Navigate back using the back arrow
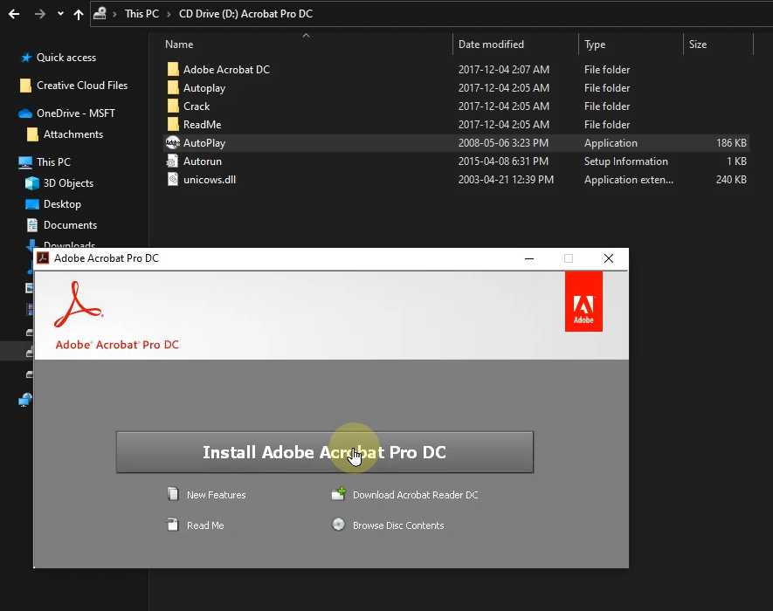773x611 pixels. click(x=14, y=14)
